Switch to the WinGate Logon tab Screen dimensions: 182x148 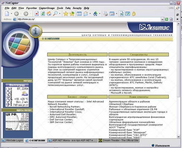click(13, 141)
